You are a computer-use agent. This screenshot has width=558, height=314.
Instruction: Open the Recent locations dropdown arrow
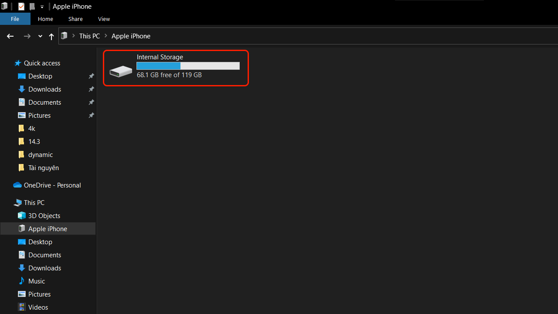point(40,36)
